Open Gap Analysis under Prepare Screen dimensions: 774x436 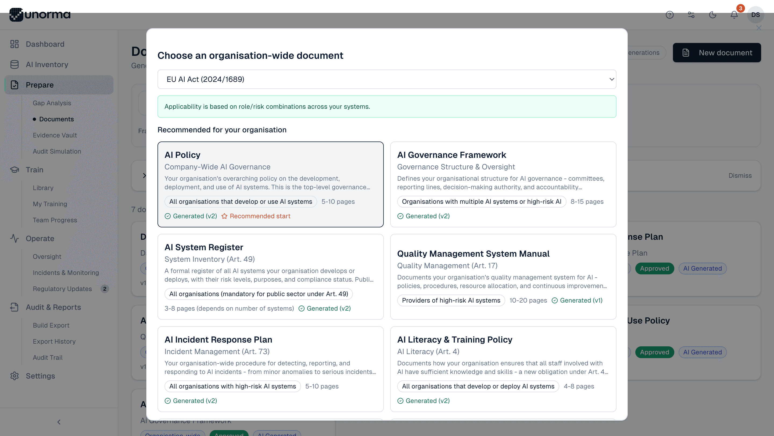52,103
